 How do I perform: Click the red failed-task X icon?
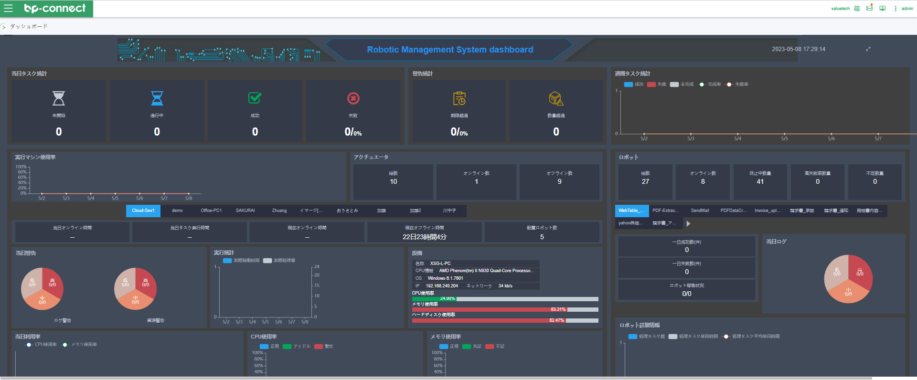[353, 98]
